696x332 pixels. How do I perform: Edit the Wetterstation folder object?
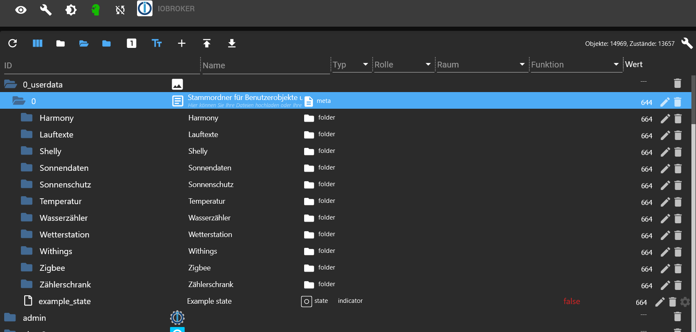[x=665, y=235]
